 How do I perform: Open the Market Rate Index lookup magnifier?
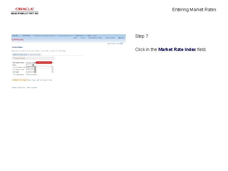[53, 63]
